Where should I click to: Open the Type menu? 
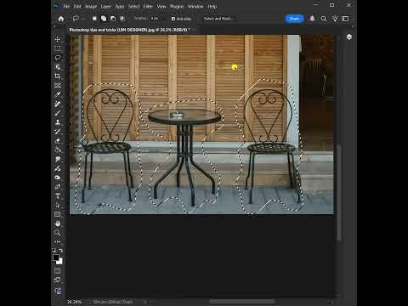(x=120, y=6)
